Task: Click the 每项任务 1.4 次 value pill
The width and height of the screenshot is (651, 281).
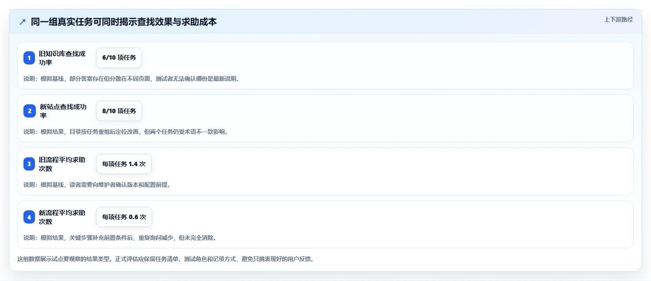Action: point(124,164)
